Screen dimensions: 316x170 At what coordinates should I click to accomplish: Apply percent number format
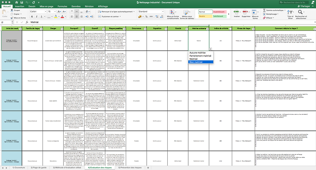tap(146, 17)
